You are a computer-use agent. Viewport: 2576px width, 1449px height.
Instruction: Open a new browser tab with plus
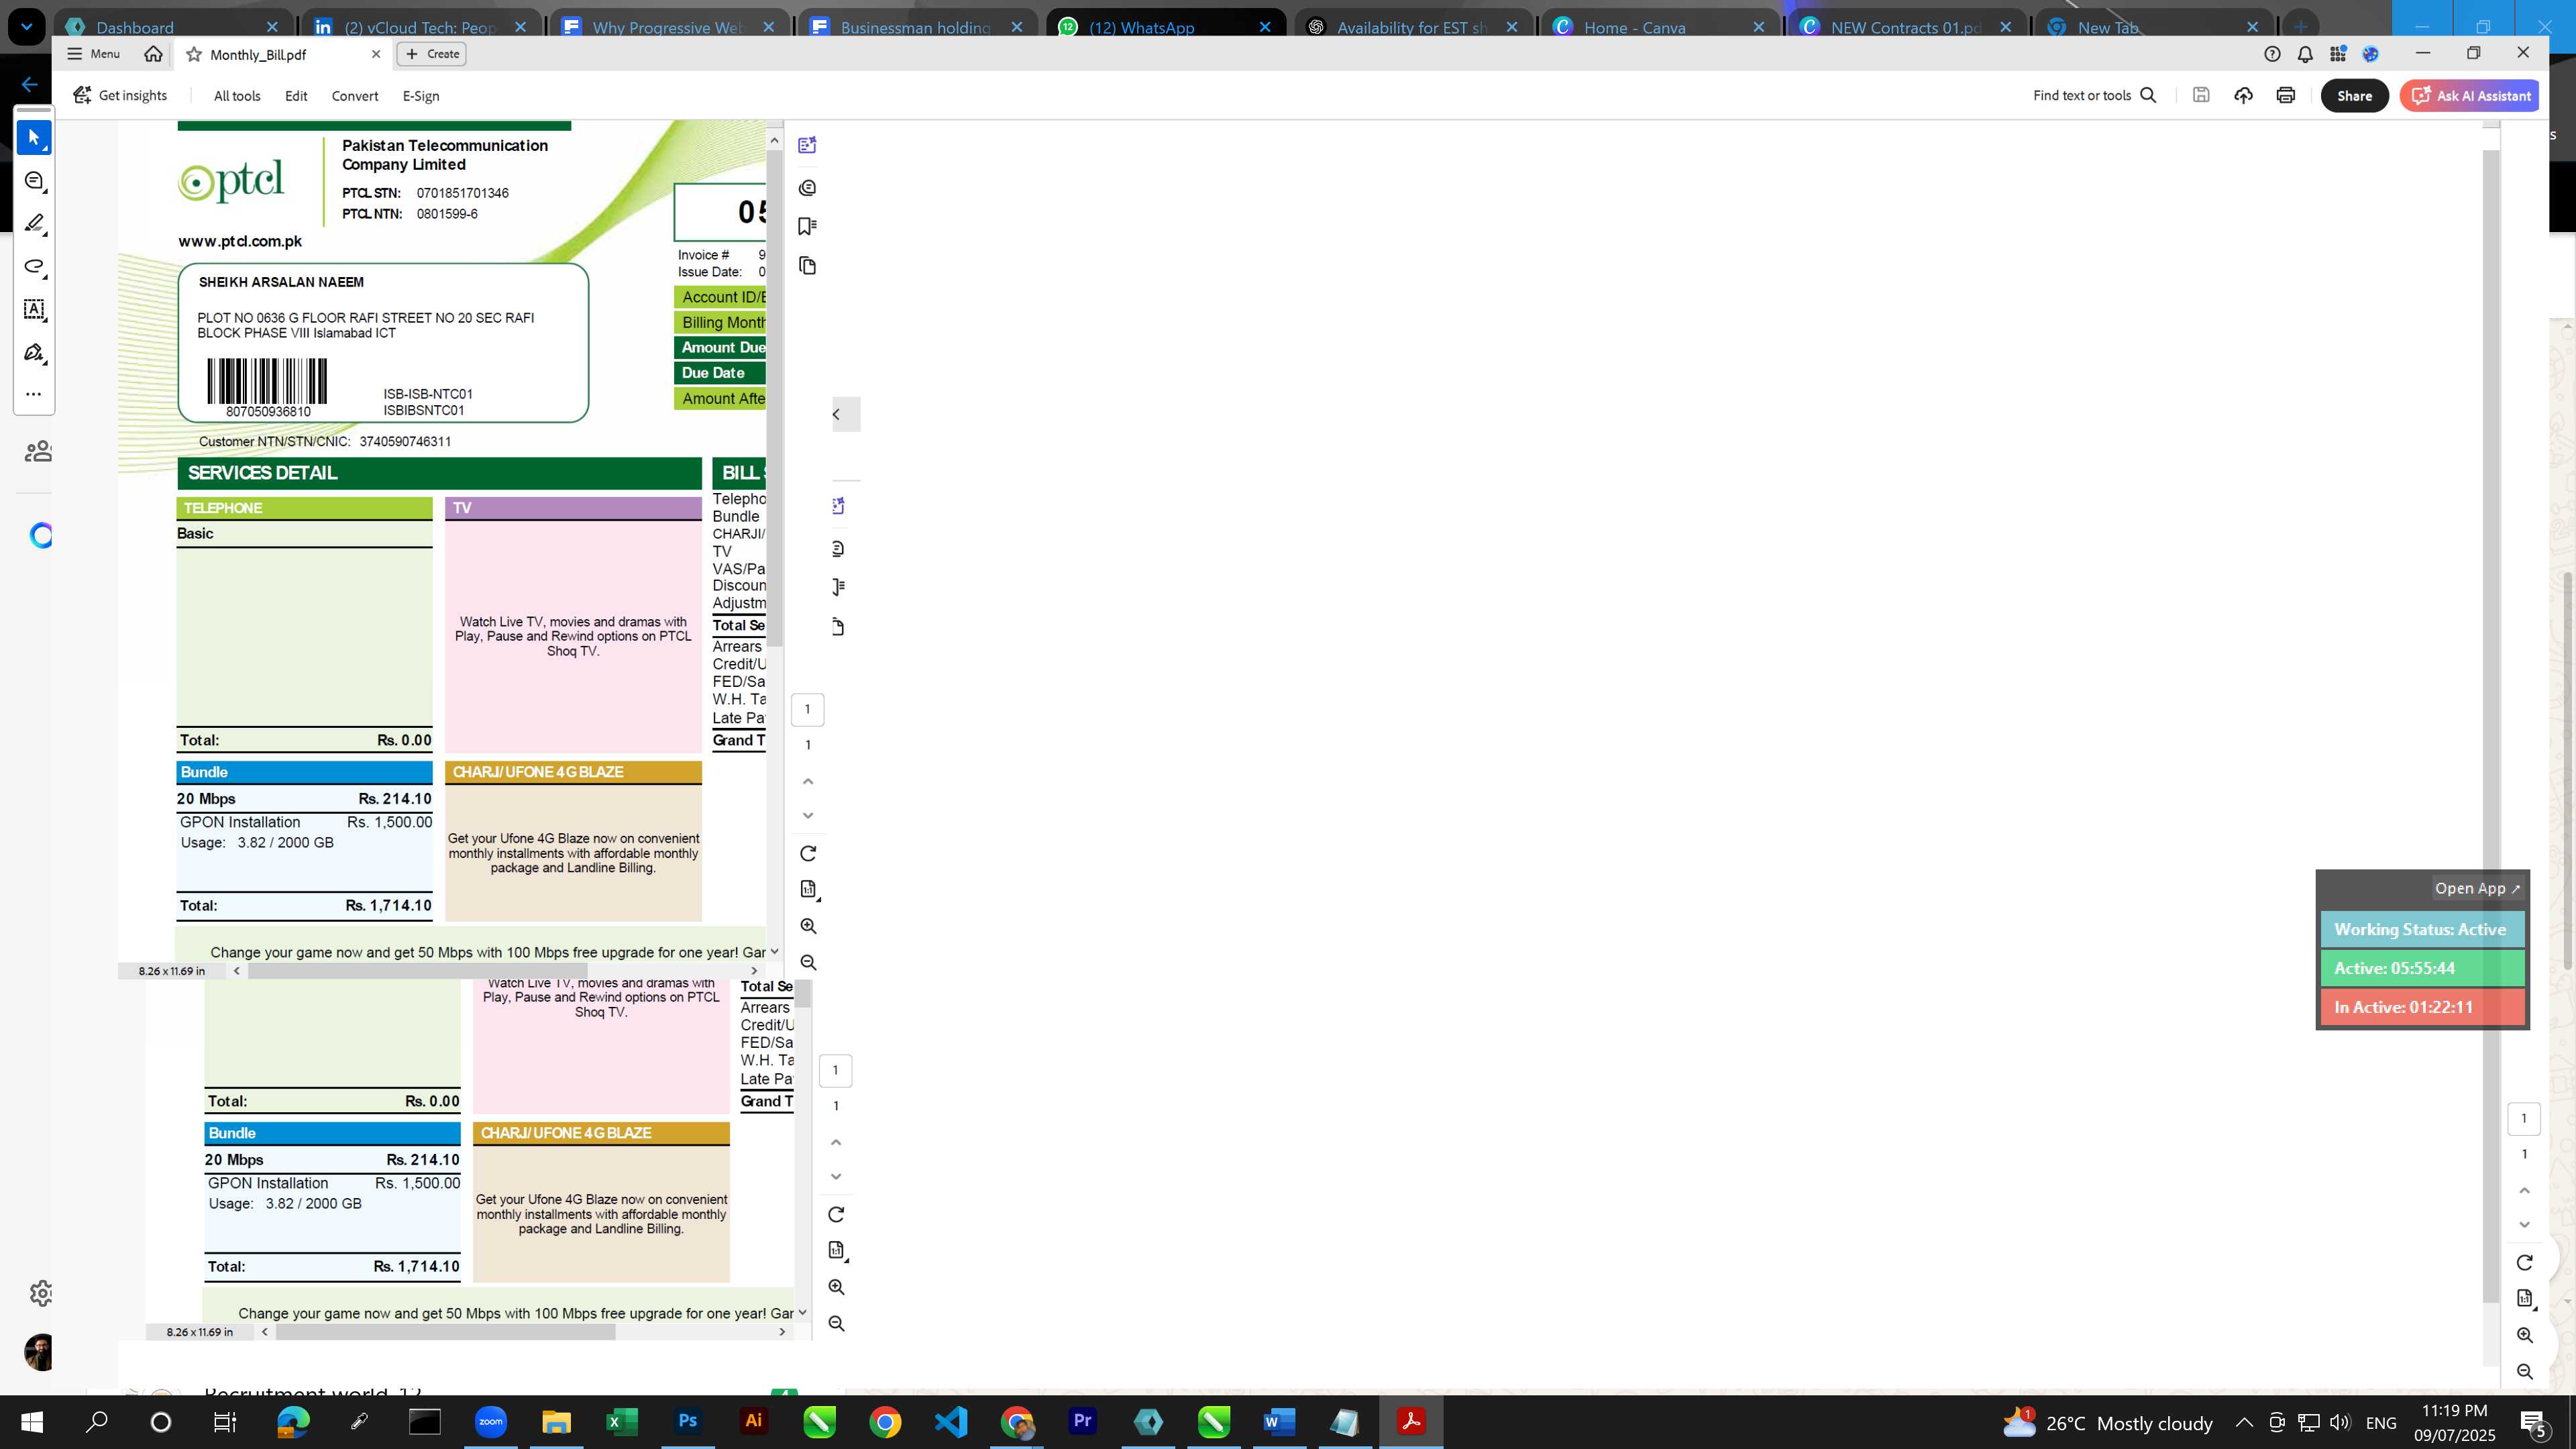pos(2301,27)
